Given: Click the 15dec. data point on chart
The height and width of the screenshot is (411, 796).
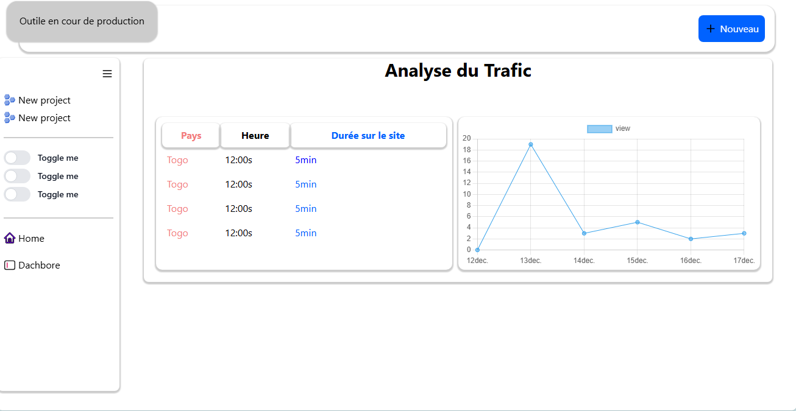Looking at the screenshot, I should [638, 222].
